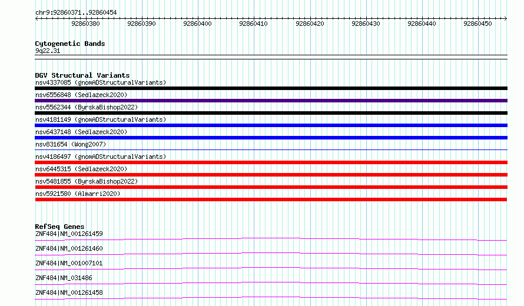Click the blue bar for nsv6437148
The image size is (524, 306).
click(x=271, y=138)
